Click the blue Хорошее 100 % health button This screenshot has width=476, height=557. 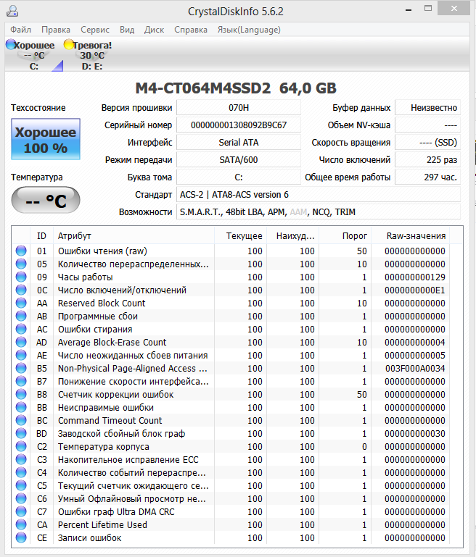46,139
